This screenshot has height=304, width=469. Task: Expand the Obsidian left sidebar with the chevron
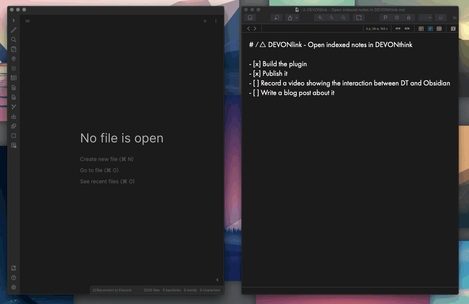(x=14, y=20)
